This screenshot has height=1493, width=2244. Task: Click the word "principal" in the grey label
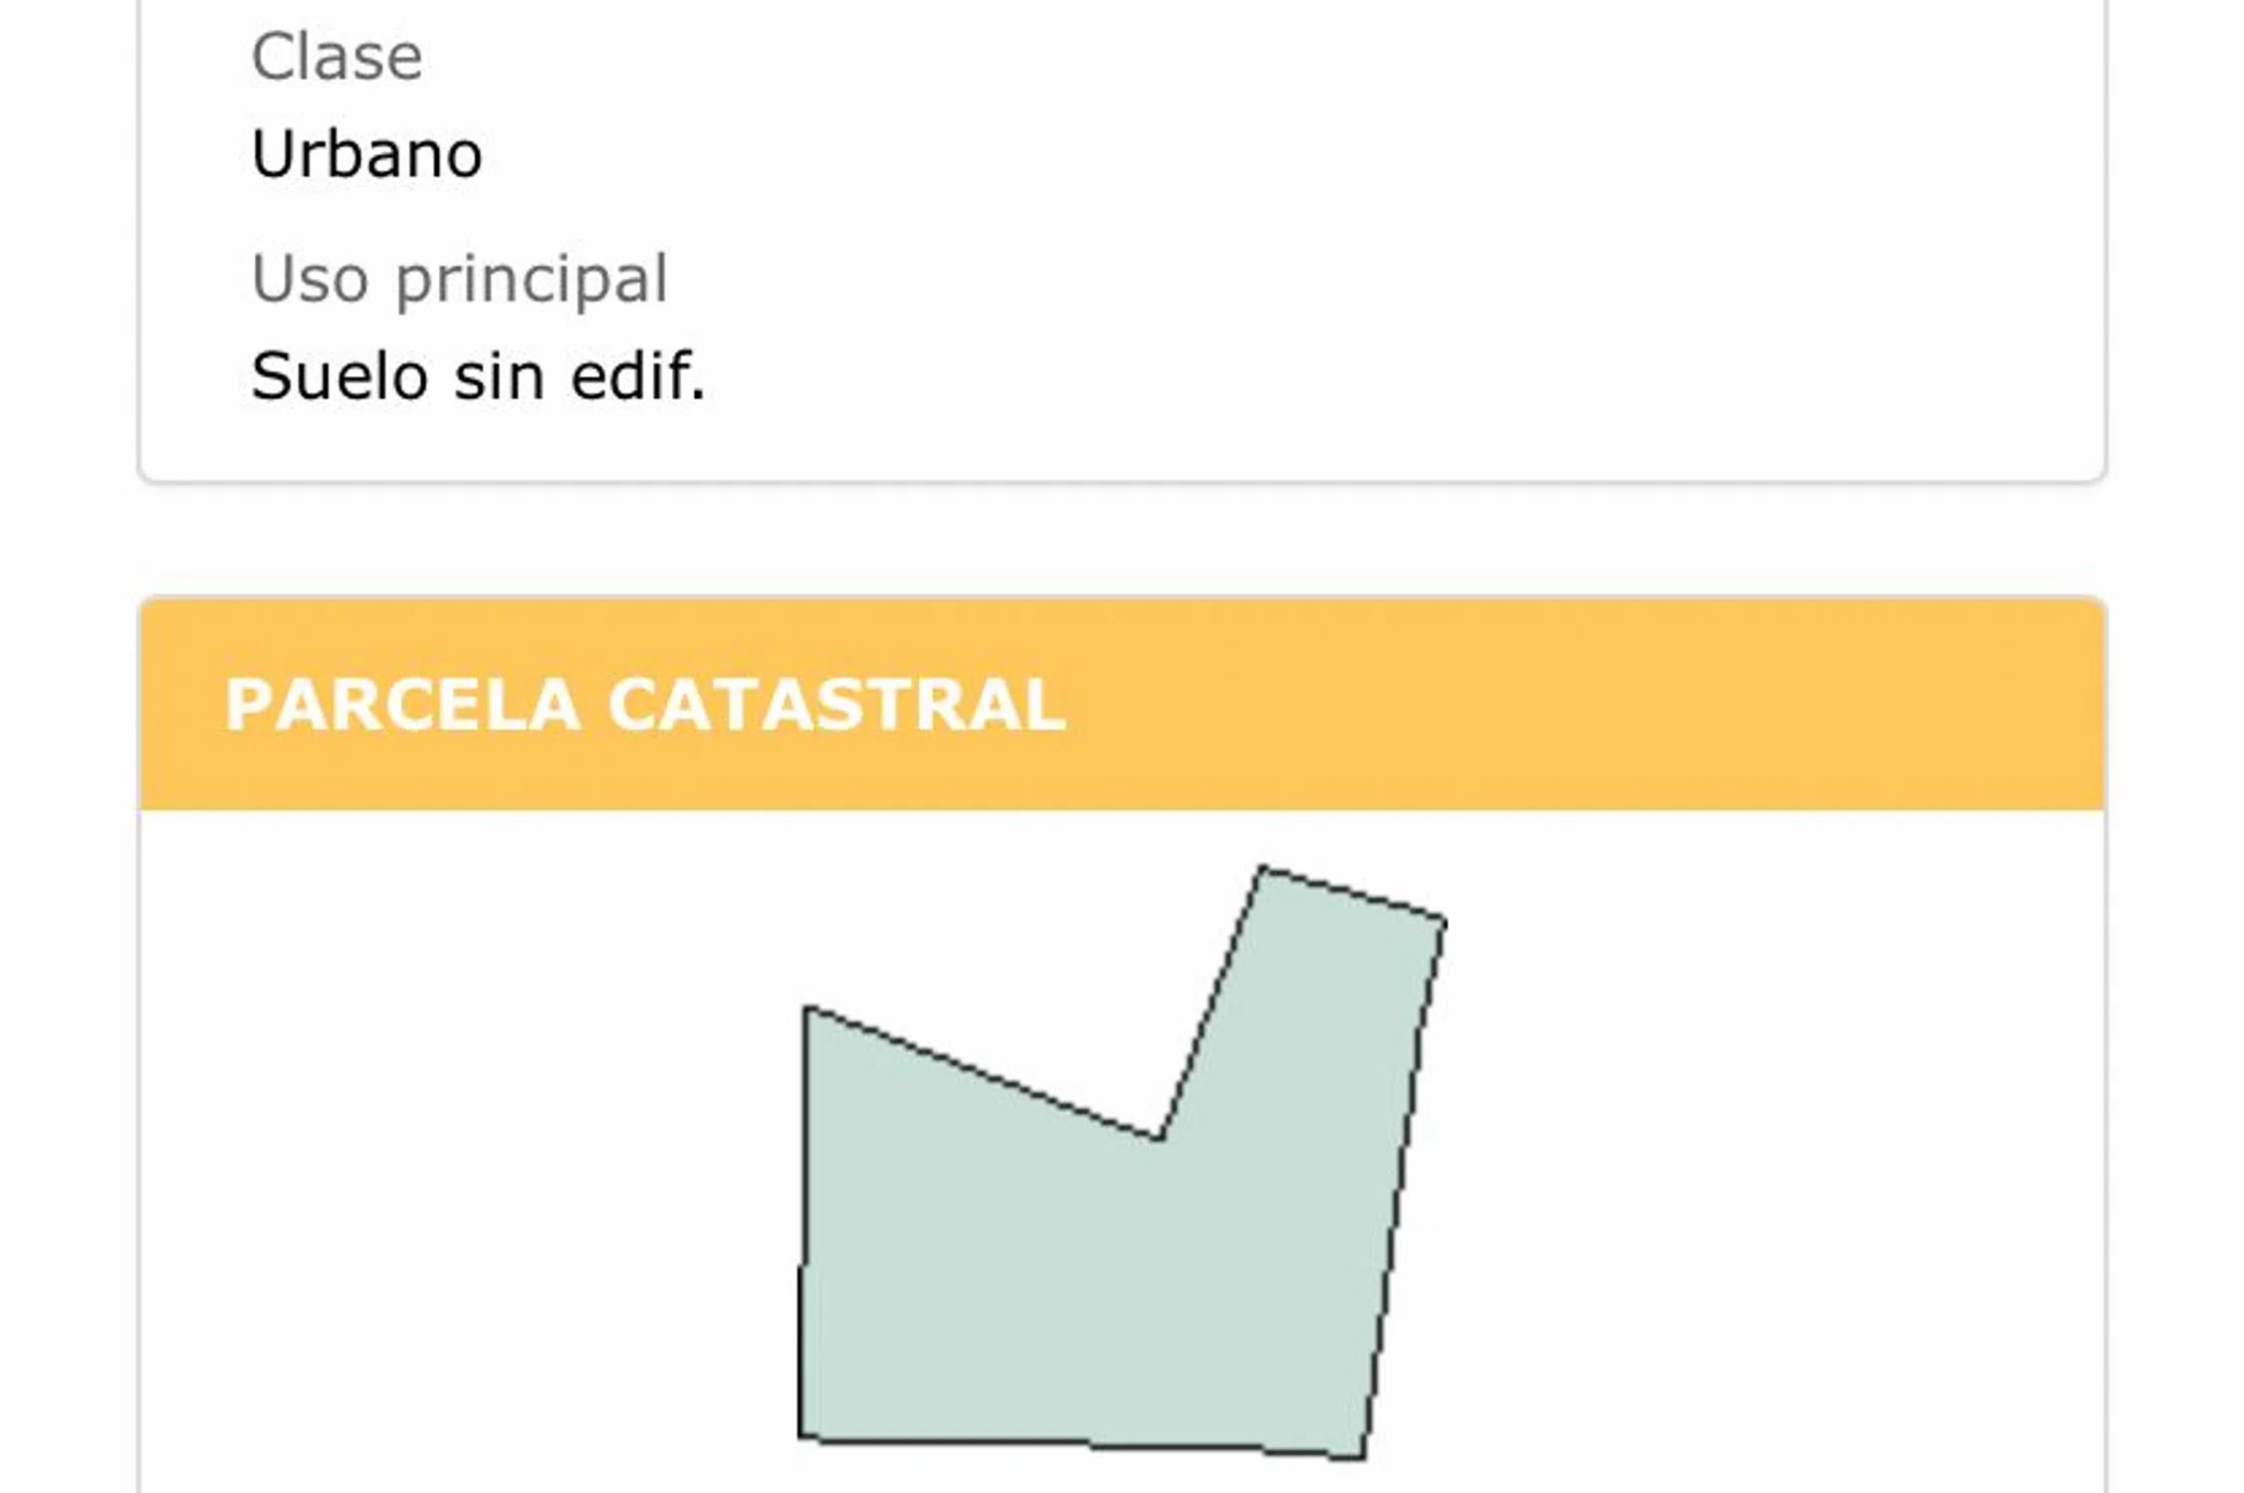532,281
